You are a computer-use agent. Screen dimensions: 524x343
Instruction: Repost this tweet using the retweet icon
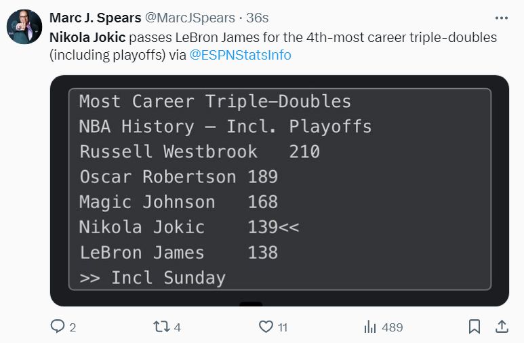click(160, 327)
